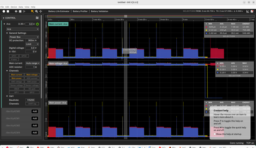
Task: Add the /dev/ttyACM4 device
Action: click(x=35, y=132)
